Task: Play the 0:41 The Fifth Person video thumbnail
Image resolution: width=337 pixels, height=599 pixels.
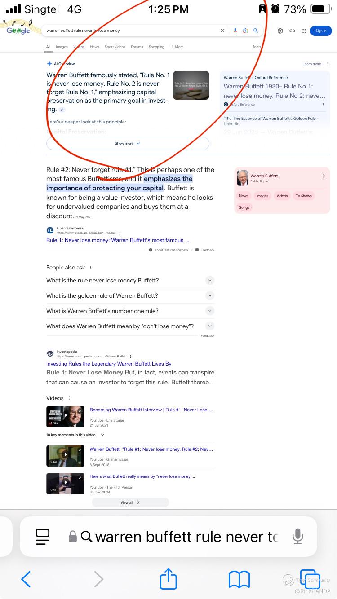Action: 65,484
